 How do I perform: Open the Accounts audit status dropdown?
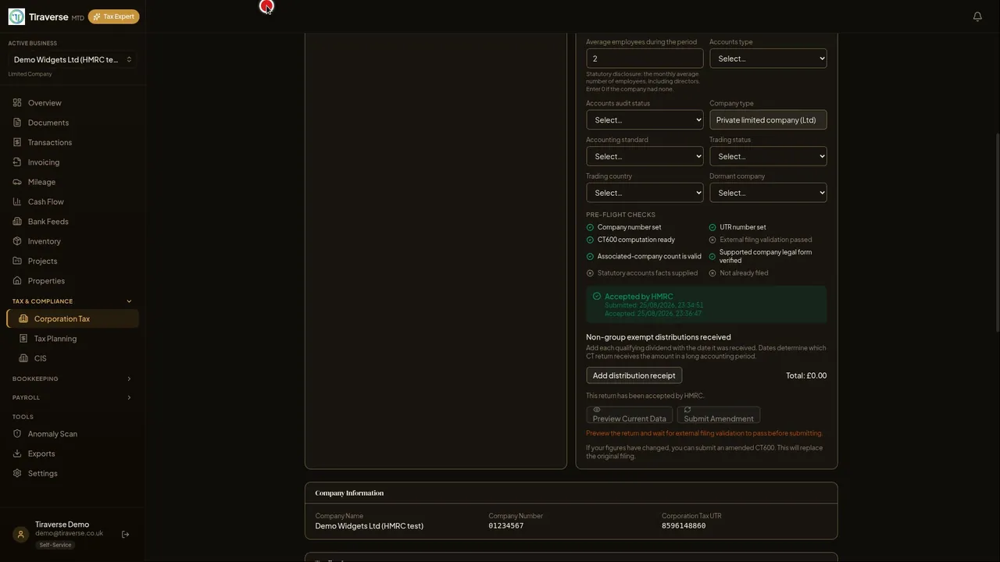click(x=645, y=119)
